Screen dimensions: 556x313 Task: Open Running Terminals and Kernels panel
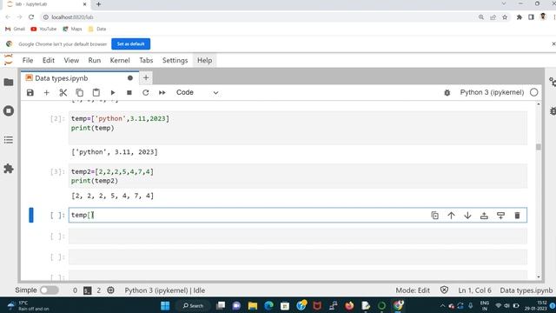click(9, 110)
